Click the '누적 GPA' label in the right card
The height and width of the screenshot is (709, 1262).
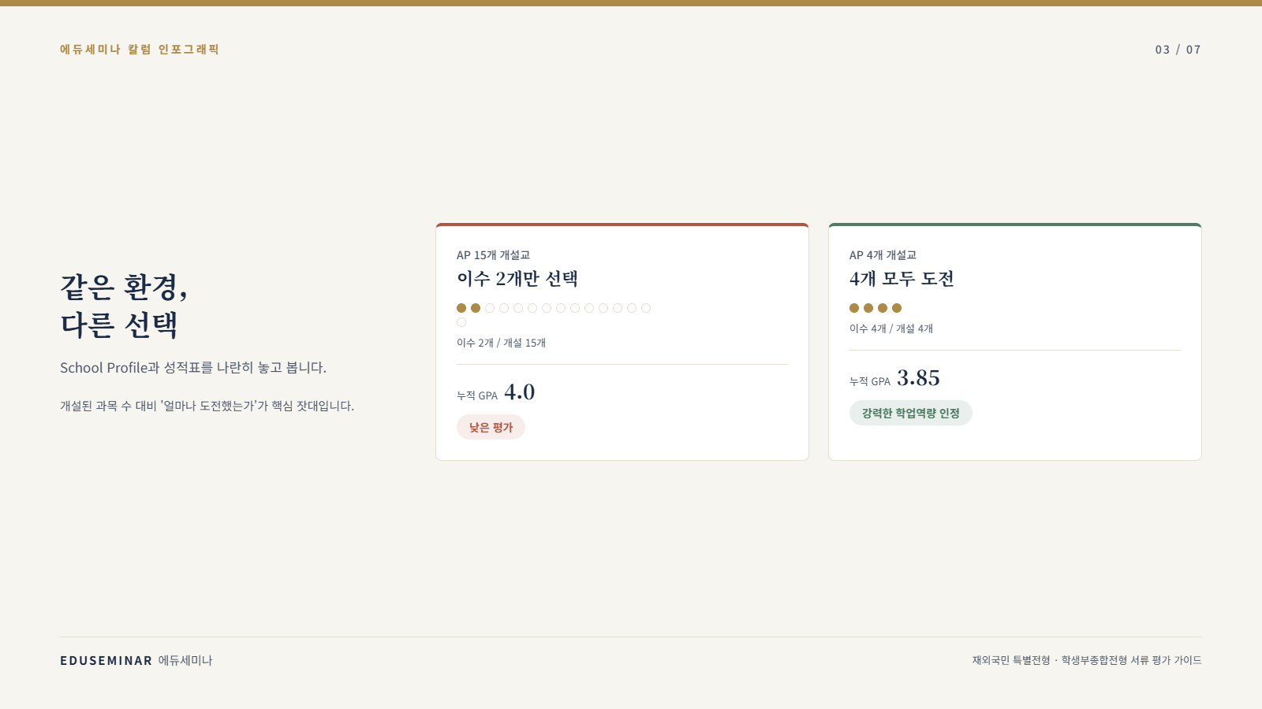click(870, 381)
